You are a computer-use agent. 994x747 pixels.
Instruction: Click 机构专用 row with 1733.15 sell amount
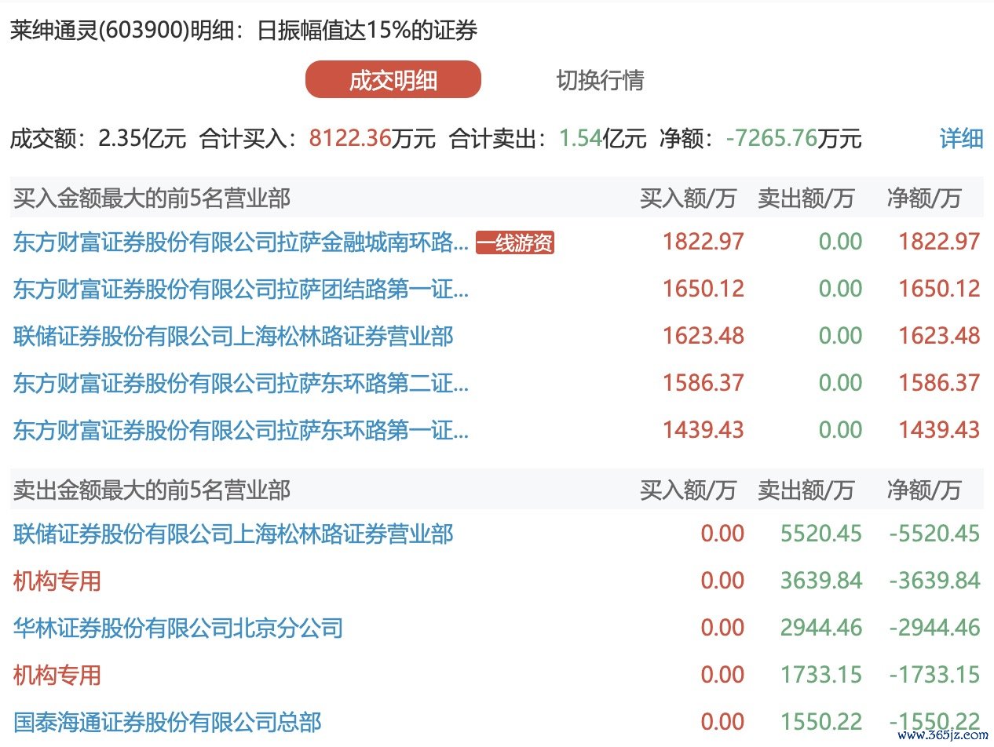click(57, 676)
